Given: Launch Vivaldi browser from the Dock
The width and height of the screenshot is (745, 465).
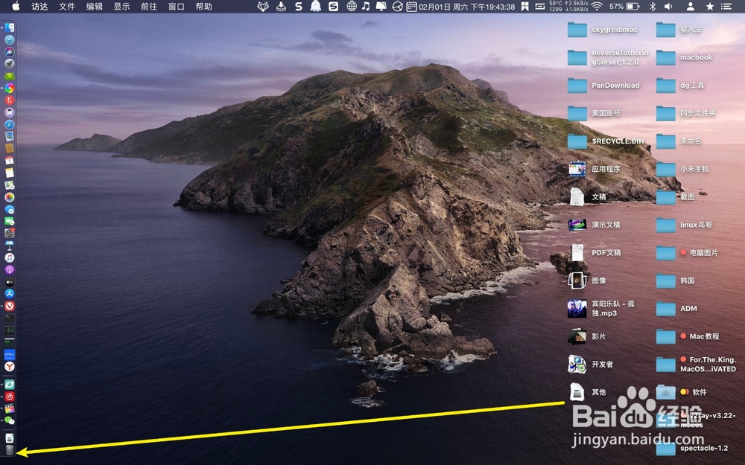Looking at the screenshot, I should pyautogui.click(x=10, y=306).
